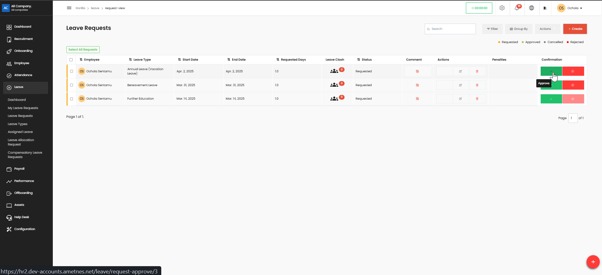Open the Recruitment sidebar menu
Image resolution: width=602 pixels, height=275 pixels.
coord(23,39)
